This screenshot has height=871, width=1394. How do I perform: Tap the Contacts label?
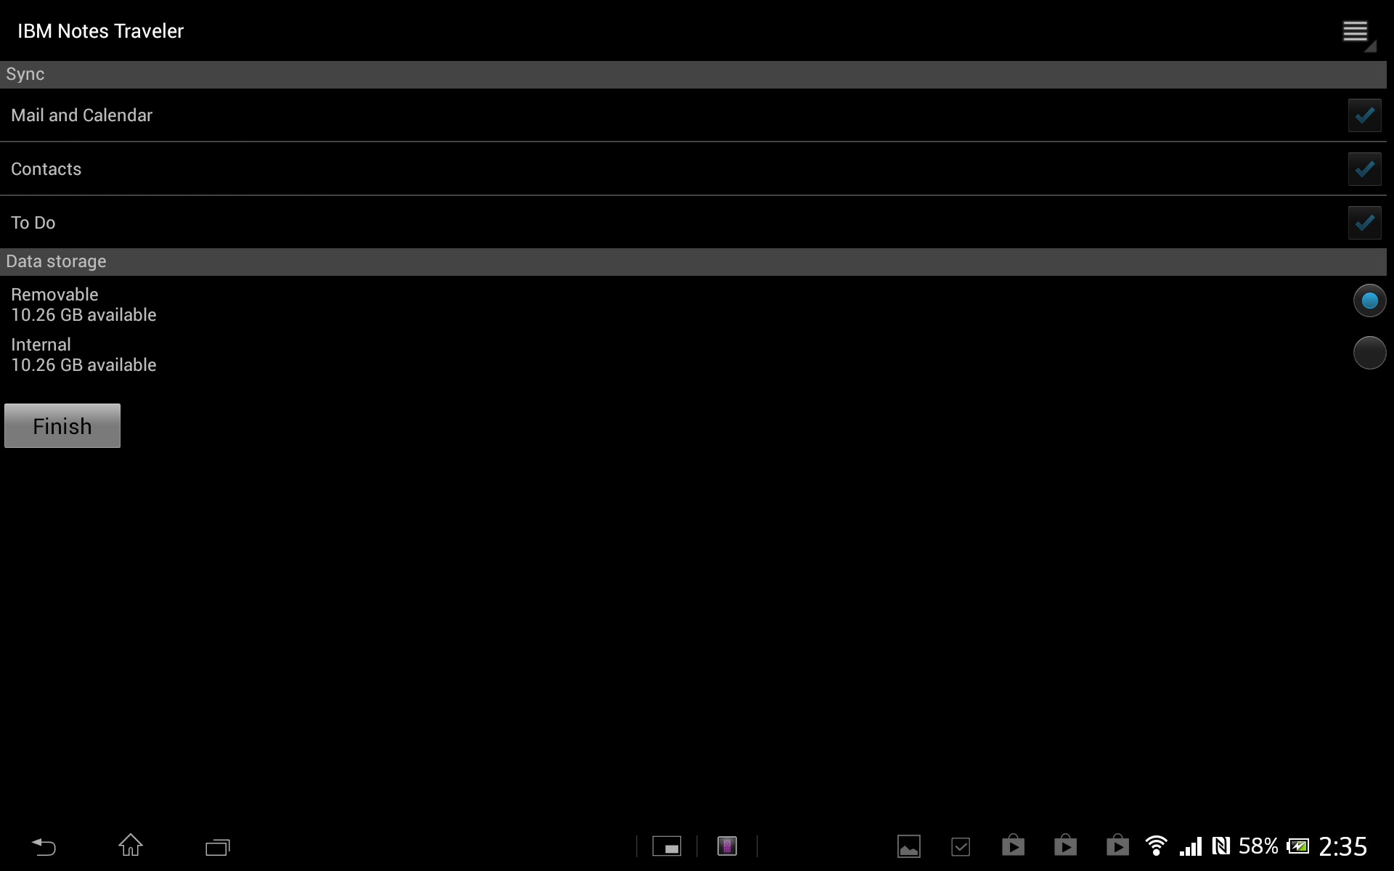point(46,169)
